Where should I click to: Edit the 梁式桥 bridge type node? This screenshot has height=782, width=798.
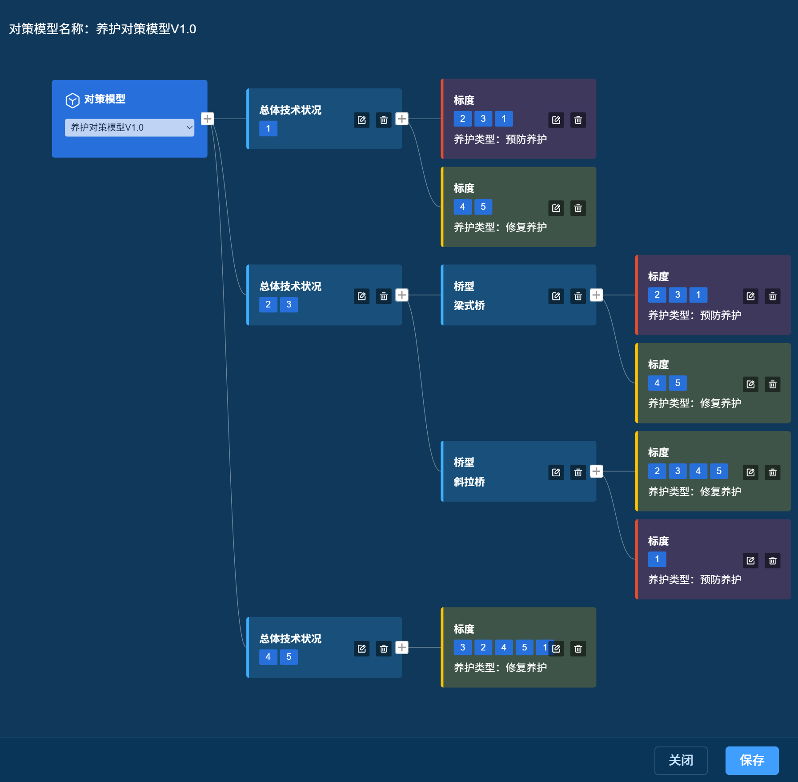click(x=556, y=296)
